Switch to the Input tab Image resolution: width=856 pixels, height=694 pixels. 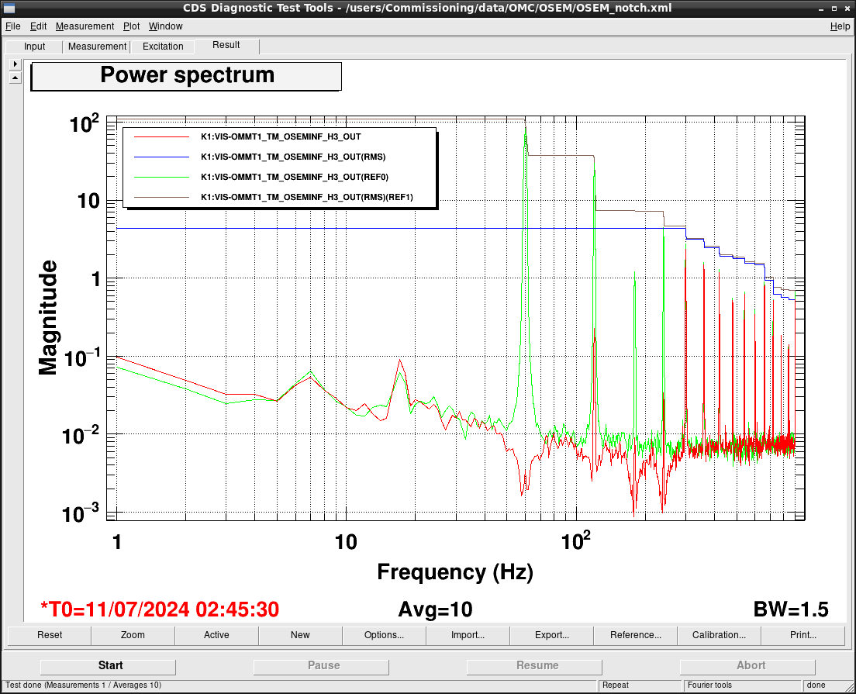(34, 47)
